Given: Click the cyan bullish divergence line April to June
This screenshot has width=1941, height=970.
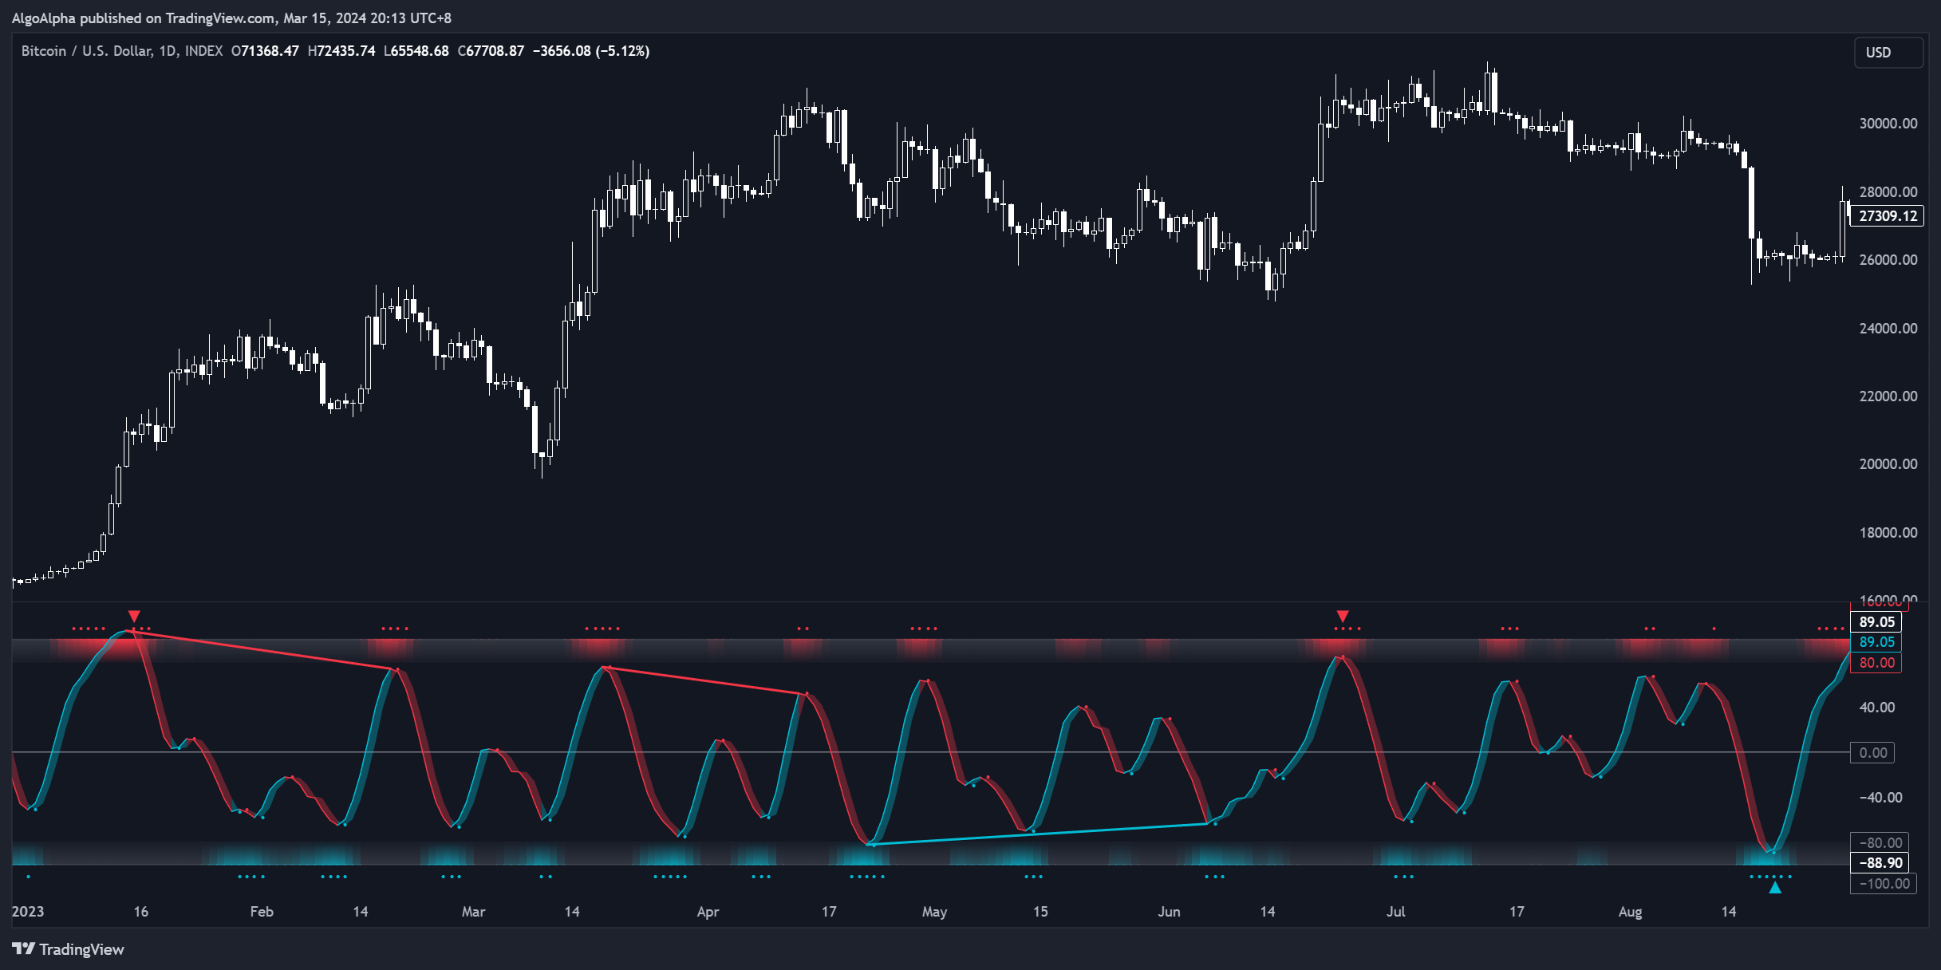Looking at the screenshot, I should (1037, 834).
